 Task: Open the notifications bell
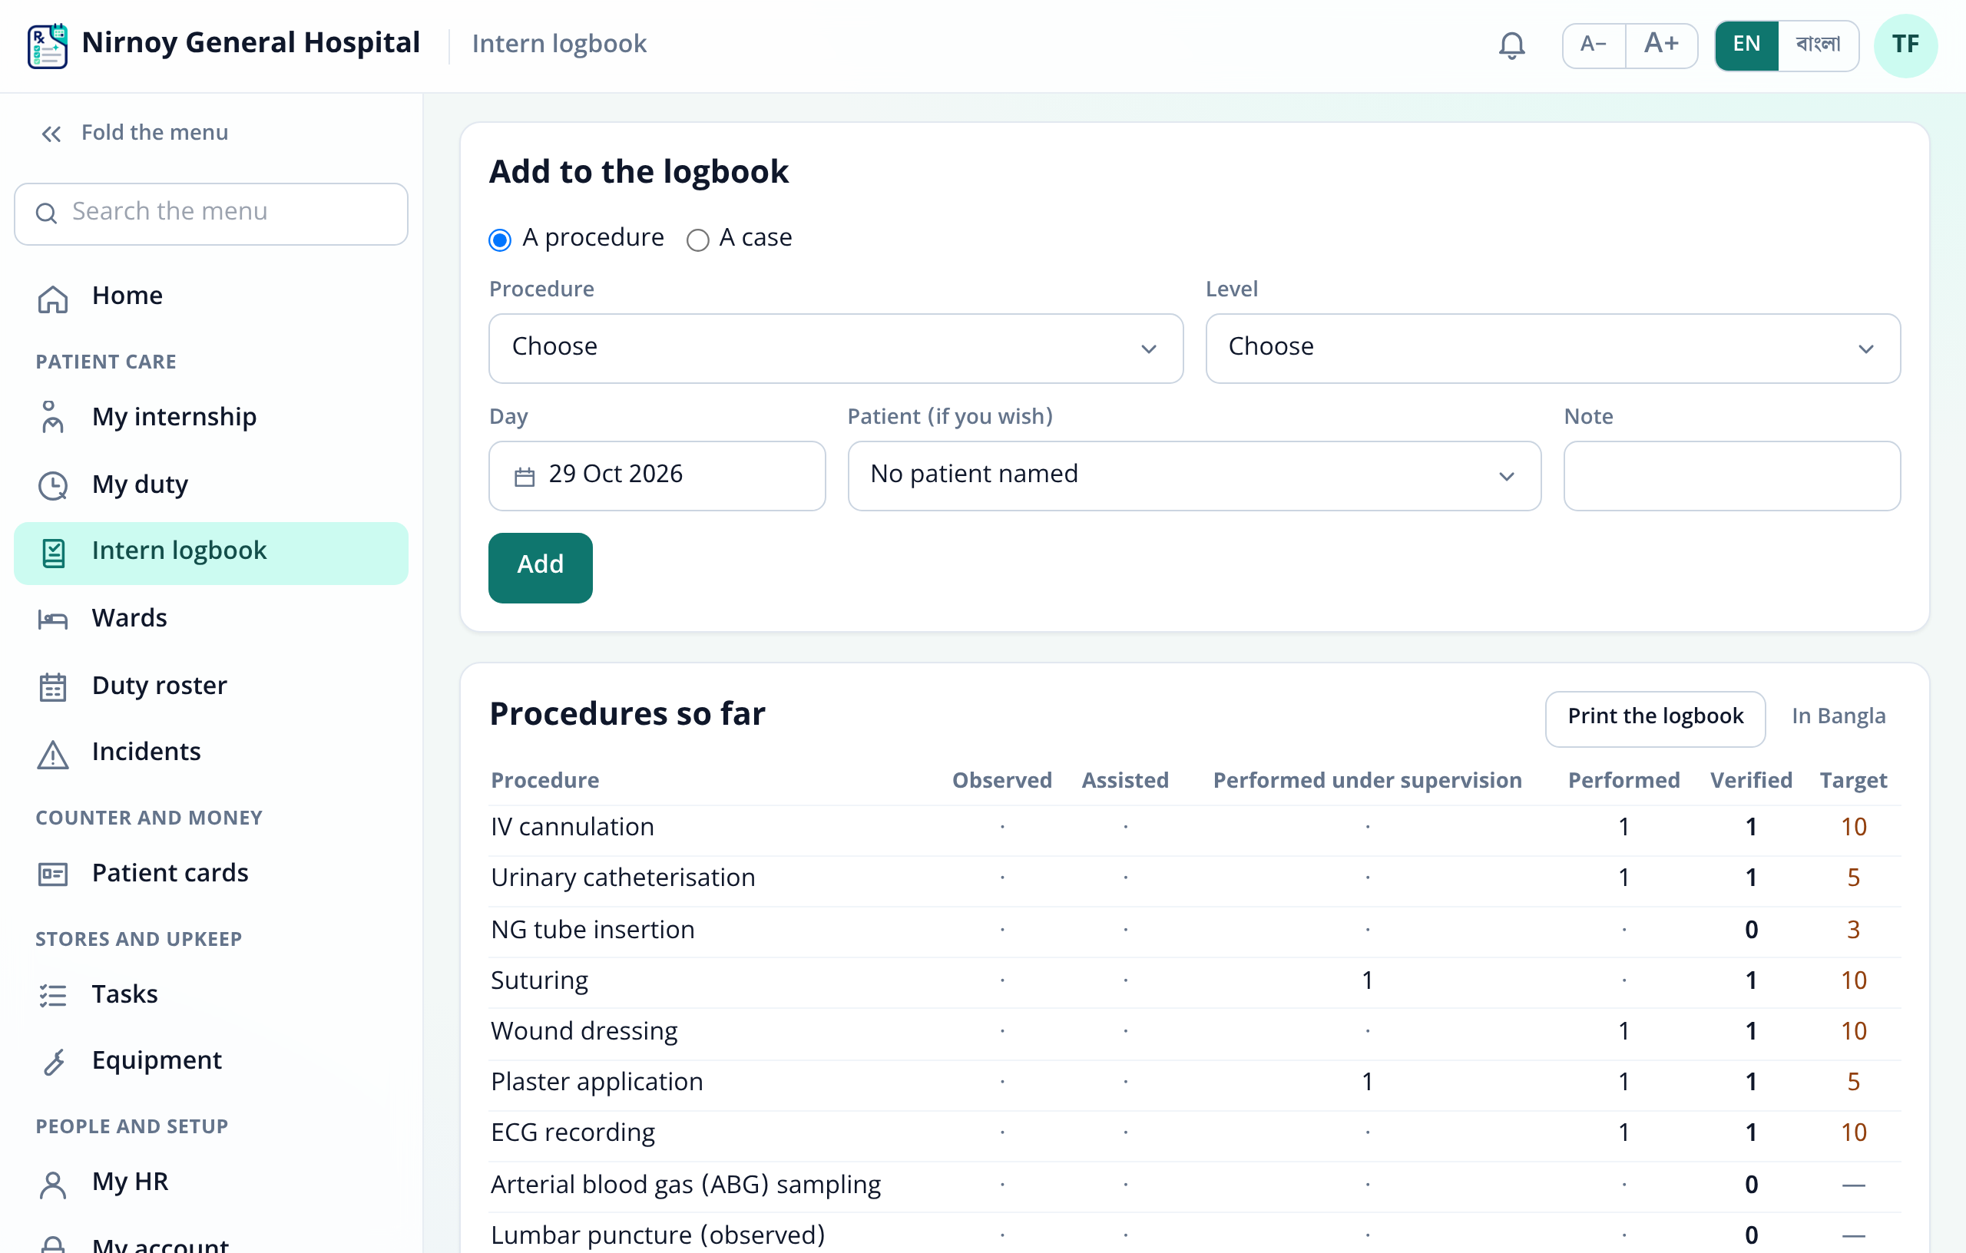tap(1511, 45)
